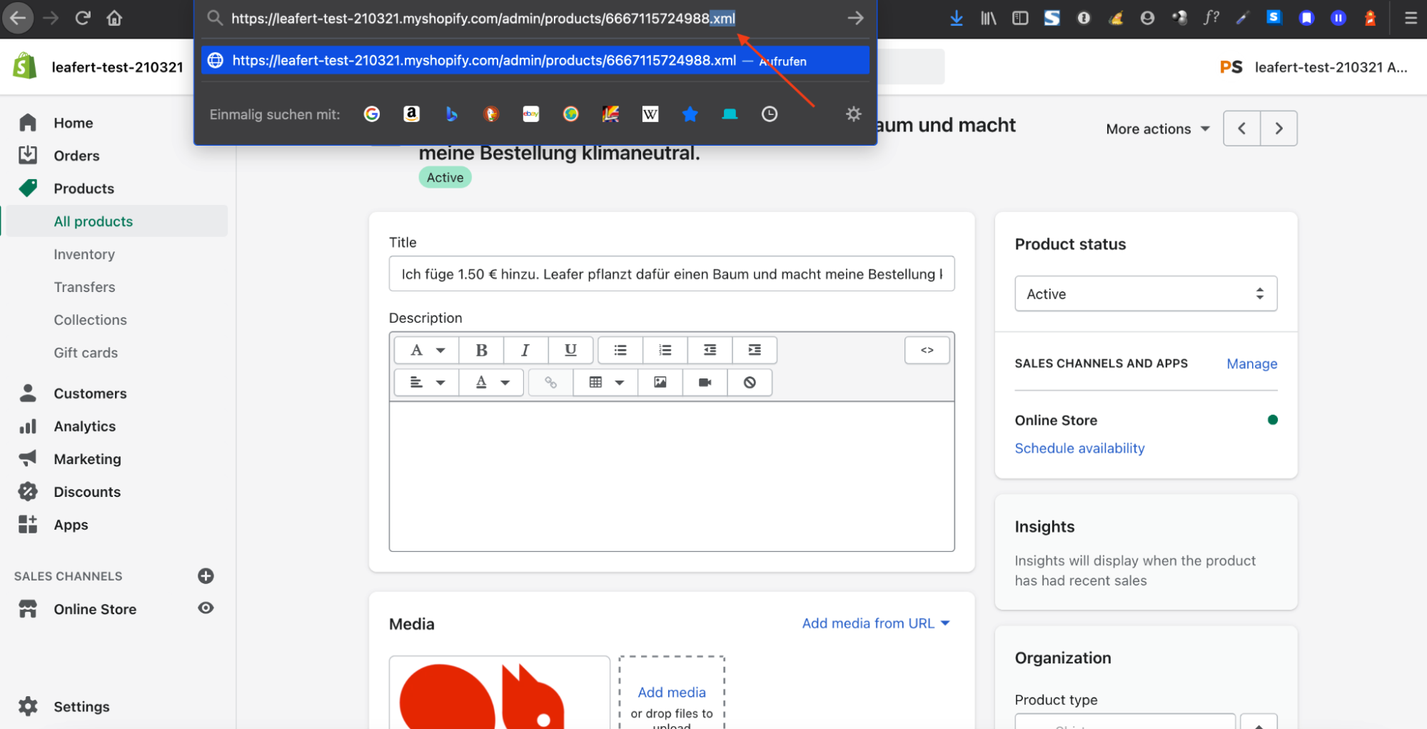This screenshot has width=1427, height=729.
Task: Apply underline formatting in the editor
Action: point(570,350)
